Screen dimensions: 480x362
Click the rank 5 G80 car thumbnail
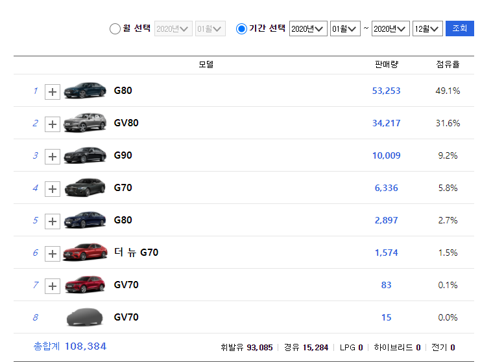click(85, 220)
